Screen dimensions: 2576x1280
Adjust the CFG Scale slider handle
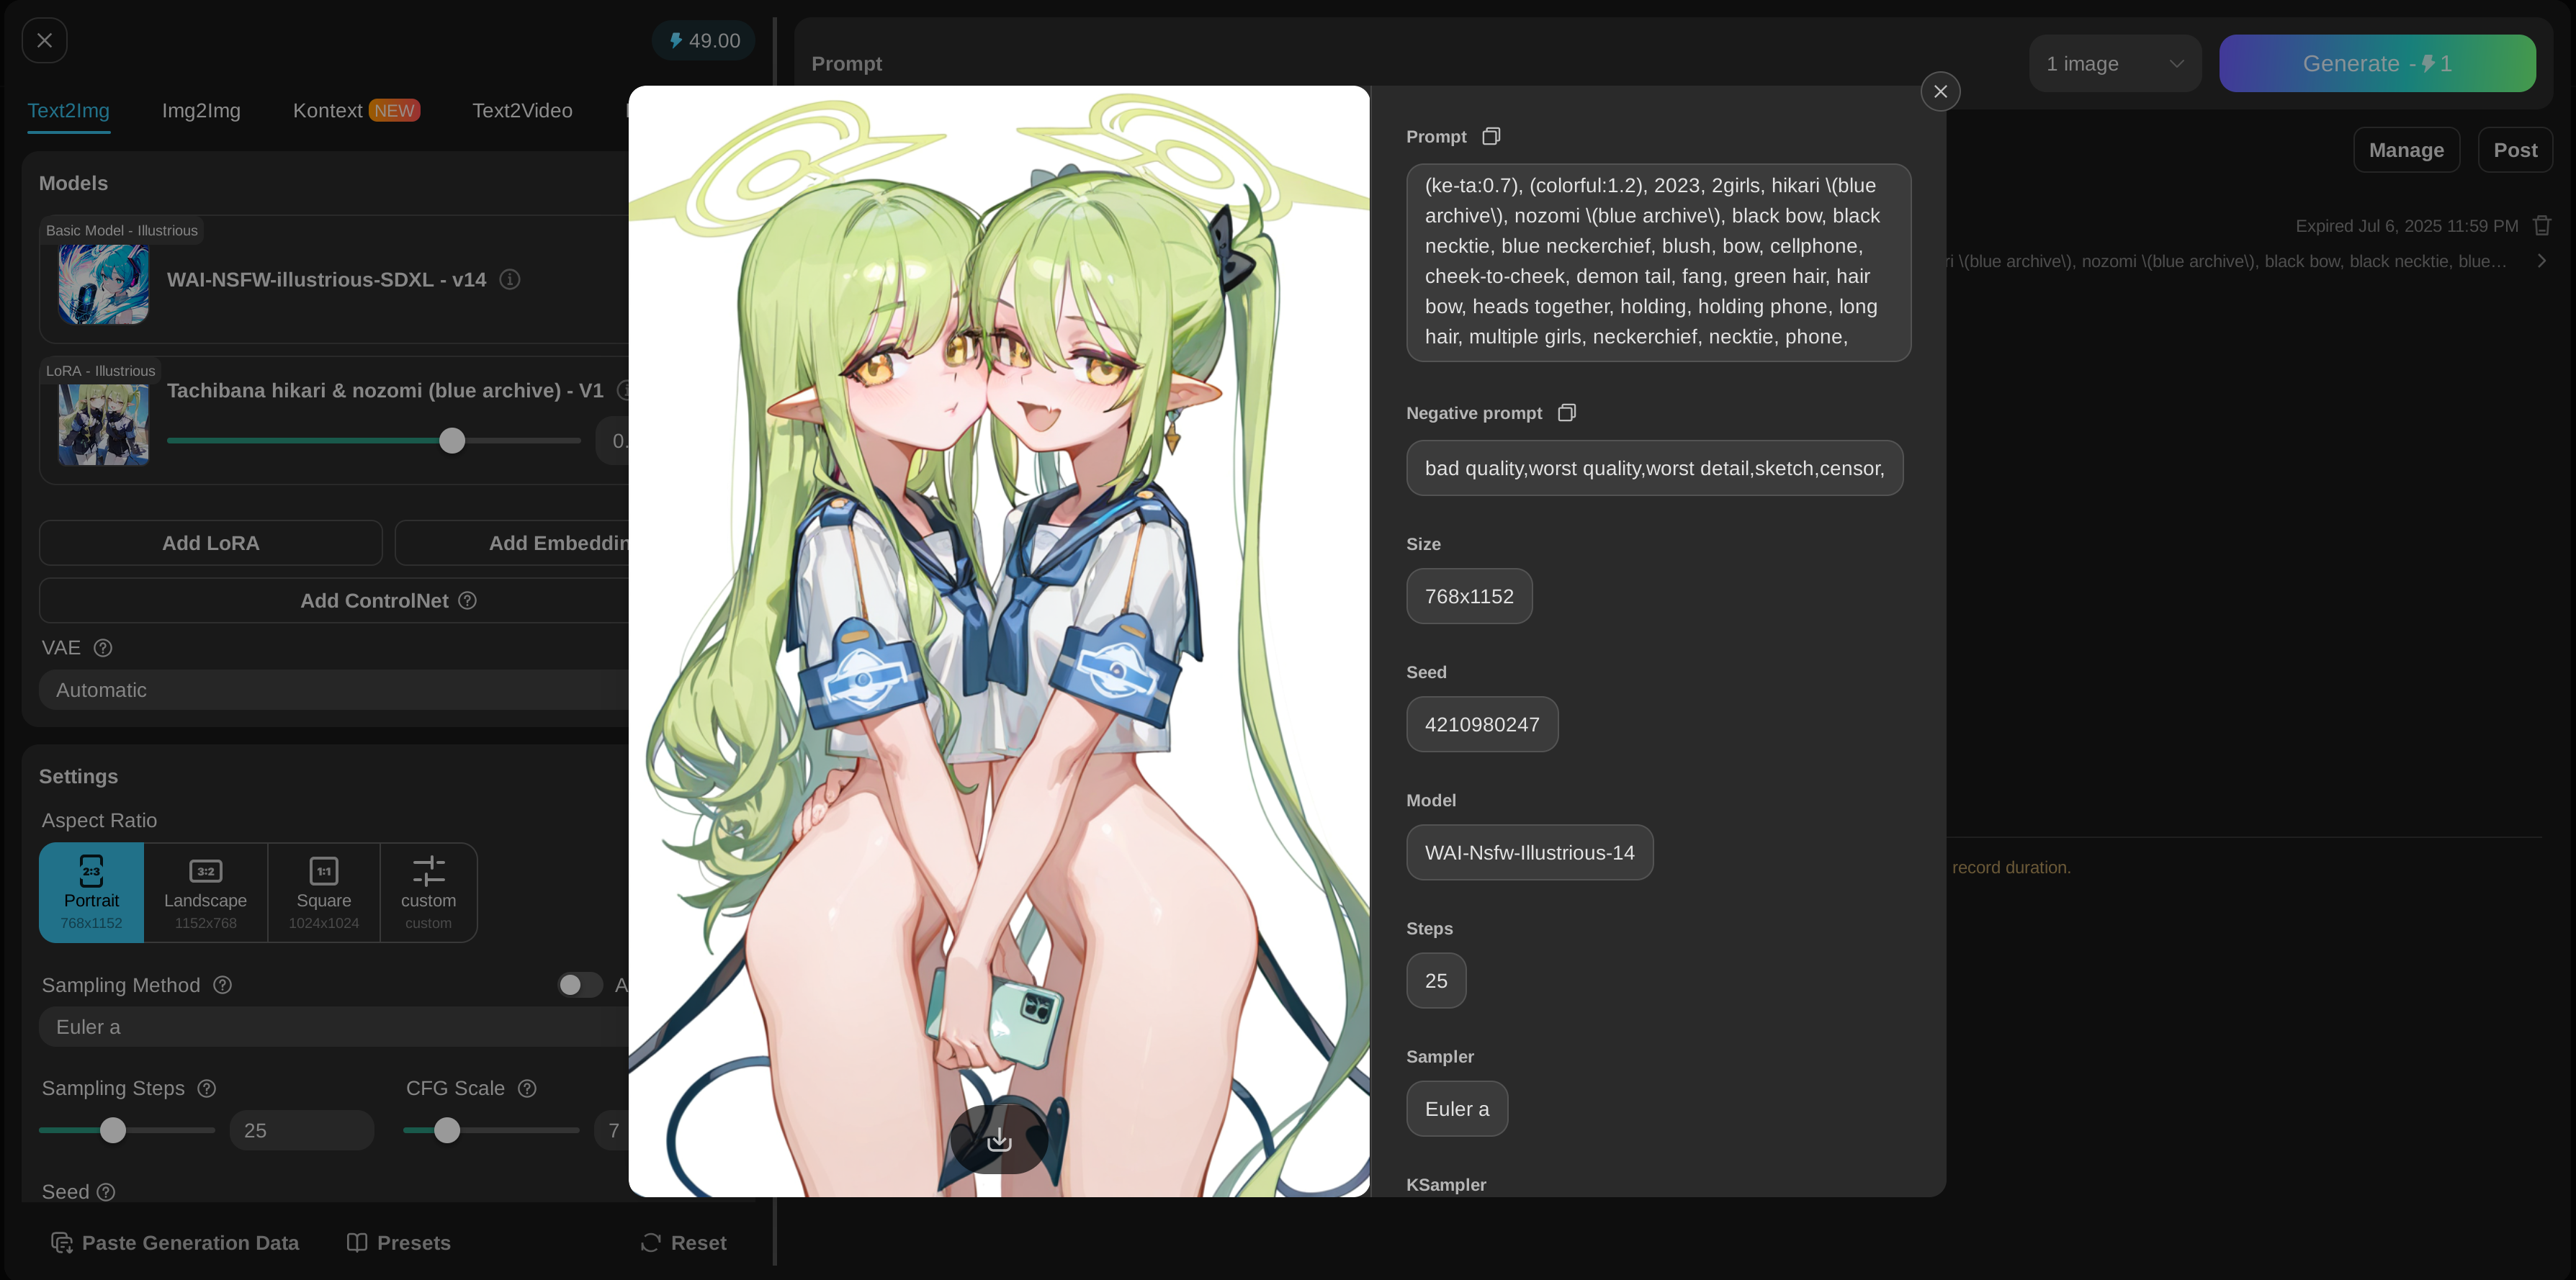(x=447, y=1130)
